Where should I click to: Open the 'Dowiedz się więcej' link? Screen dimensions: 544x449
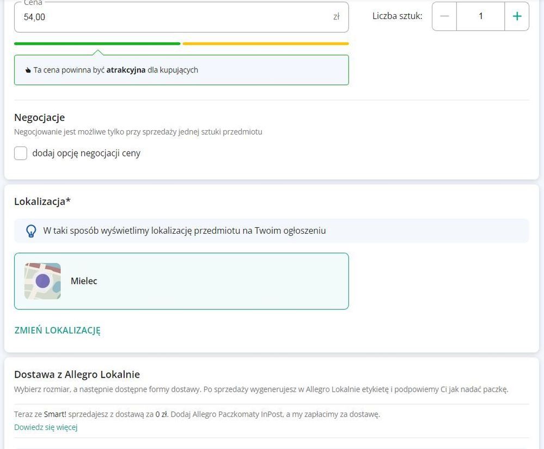46,427
